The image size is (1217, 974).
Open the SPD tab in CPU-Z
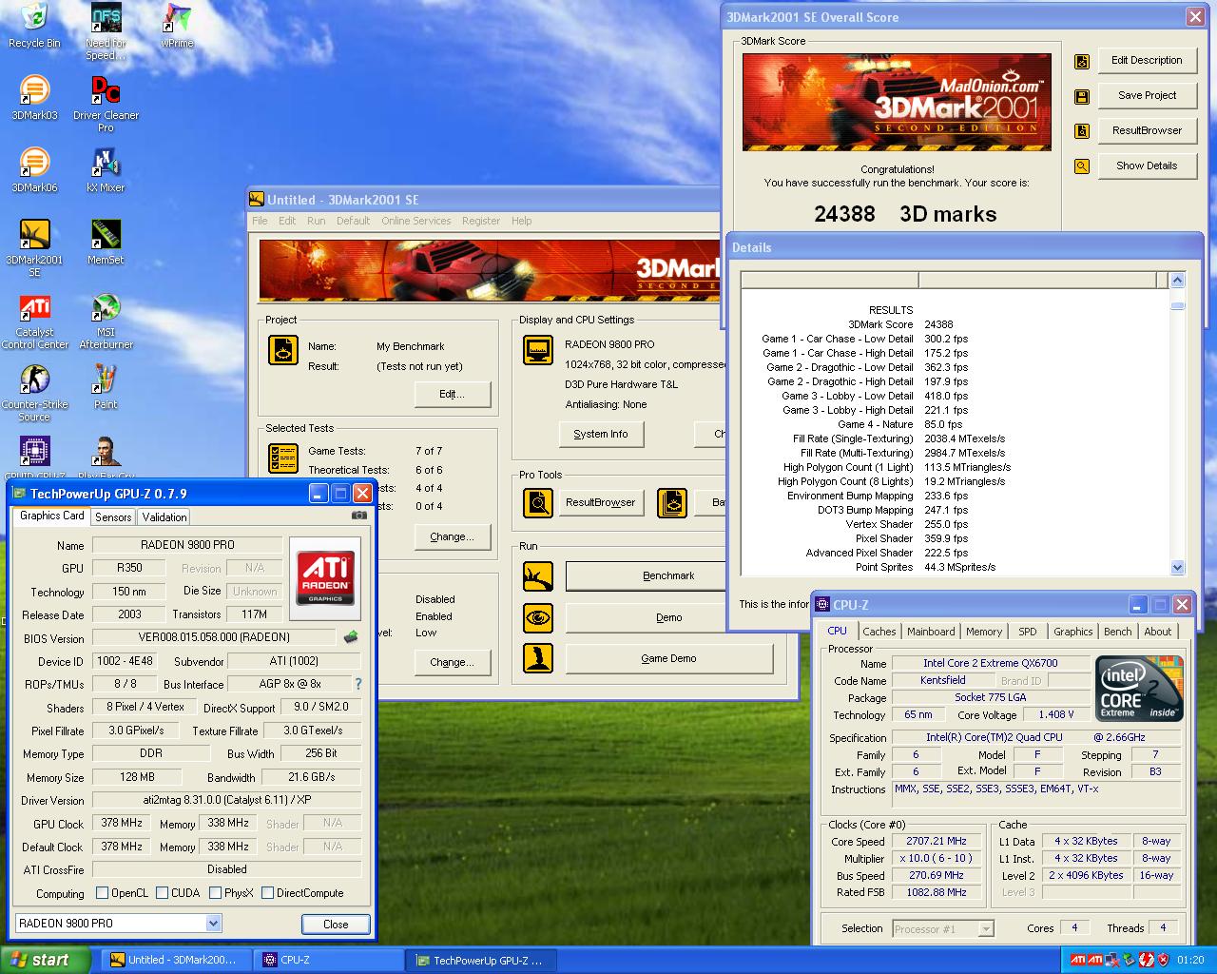1028,632
